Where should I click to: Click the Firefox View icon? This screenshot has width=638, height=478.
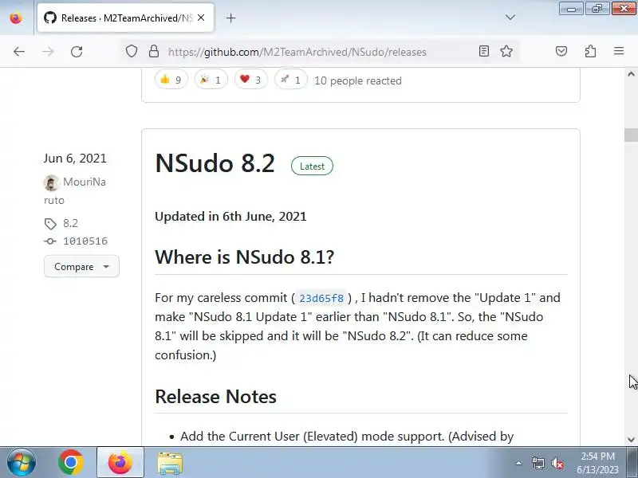point(16,18)
